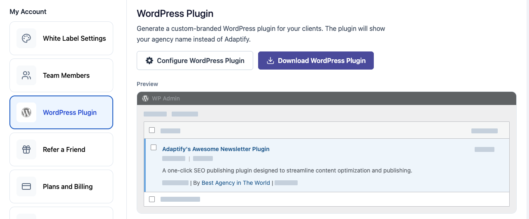Image resolution: width=529 pixels, height=219 pixels.
Task: Click the gift icon for Refer a Friend
Action: tap(26, 149)
